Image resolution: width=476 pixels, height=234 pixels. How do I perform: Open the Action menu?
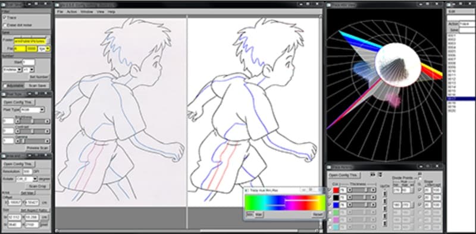(x=71, y=11)
